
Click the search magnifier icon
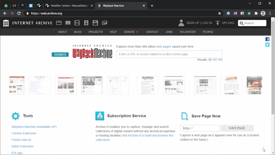241,23
